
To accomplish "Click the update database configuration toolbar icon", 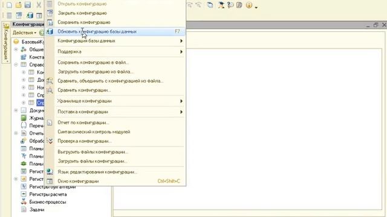I will tap(30, 16).
